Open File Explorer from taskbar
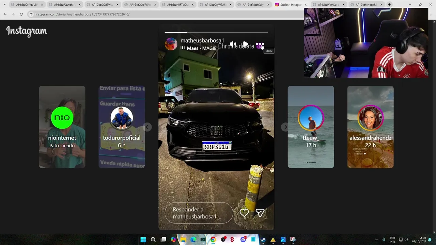The height and width of the screenshot is (245, 436). point(183,240)
